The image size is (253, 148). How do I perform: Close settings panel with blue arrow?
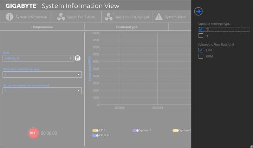pyautogui.click(x=198, y=12)
